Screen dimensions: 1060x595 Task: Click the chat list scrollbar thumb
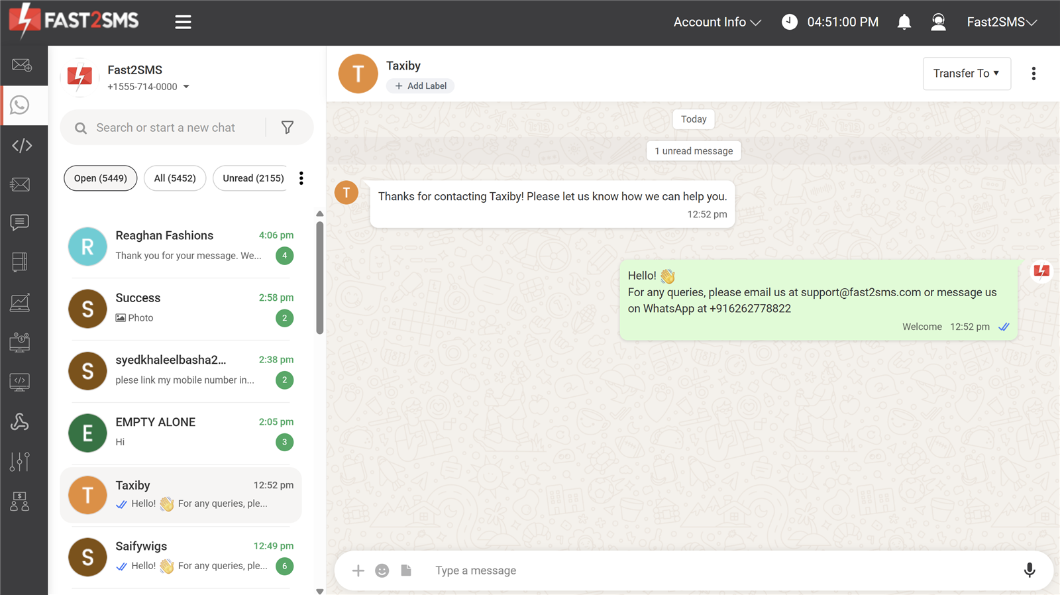point(320,278)
